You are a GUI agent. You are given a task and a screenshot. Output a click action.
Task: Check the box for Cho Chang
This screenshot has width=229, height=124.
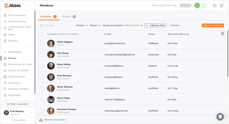tap(42, 55)
